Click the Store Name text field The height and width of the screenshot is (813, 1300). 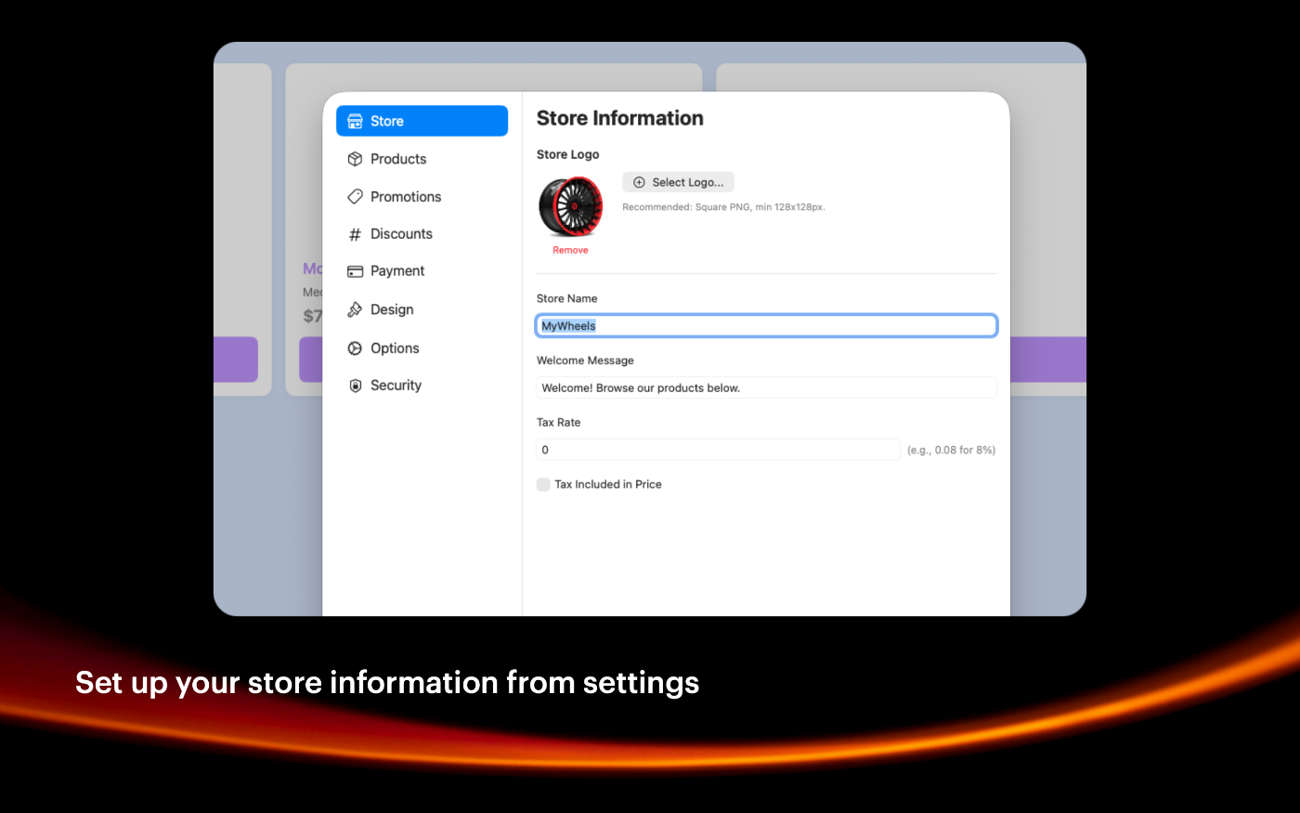tap(766, 326)
